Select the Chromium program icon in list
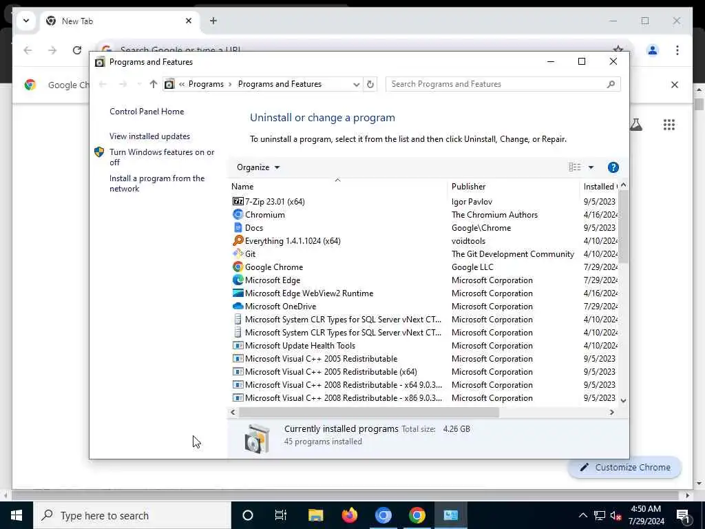Screen dimensions: 705x529 point(238,215)
